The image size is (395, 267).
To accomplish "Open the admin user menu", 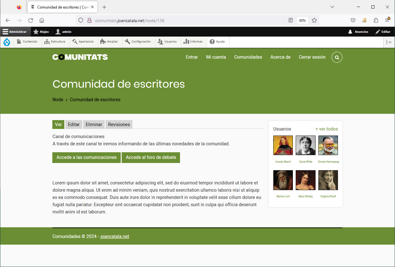I will coord(63,32).
